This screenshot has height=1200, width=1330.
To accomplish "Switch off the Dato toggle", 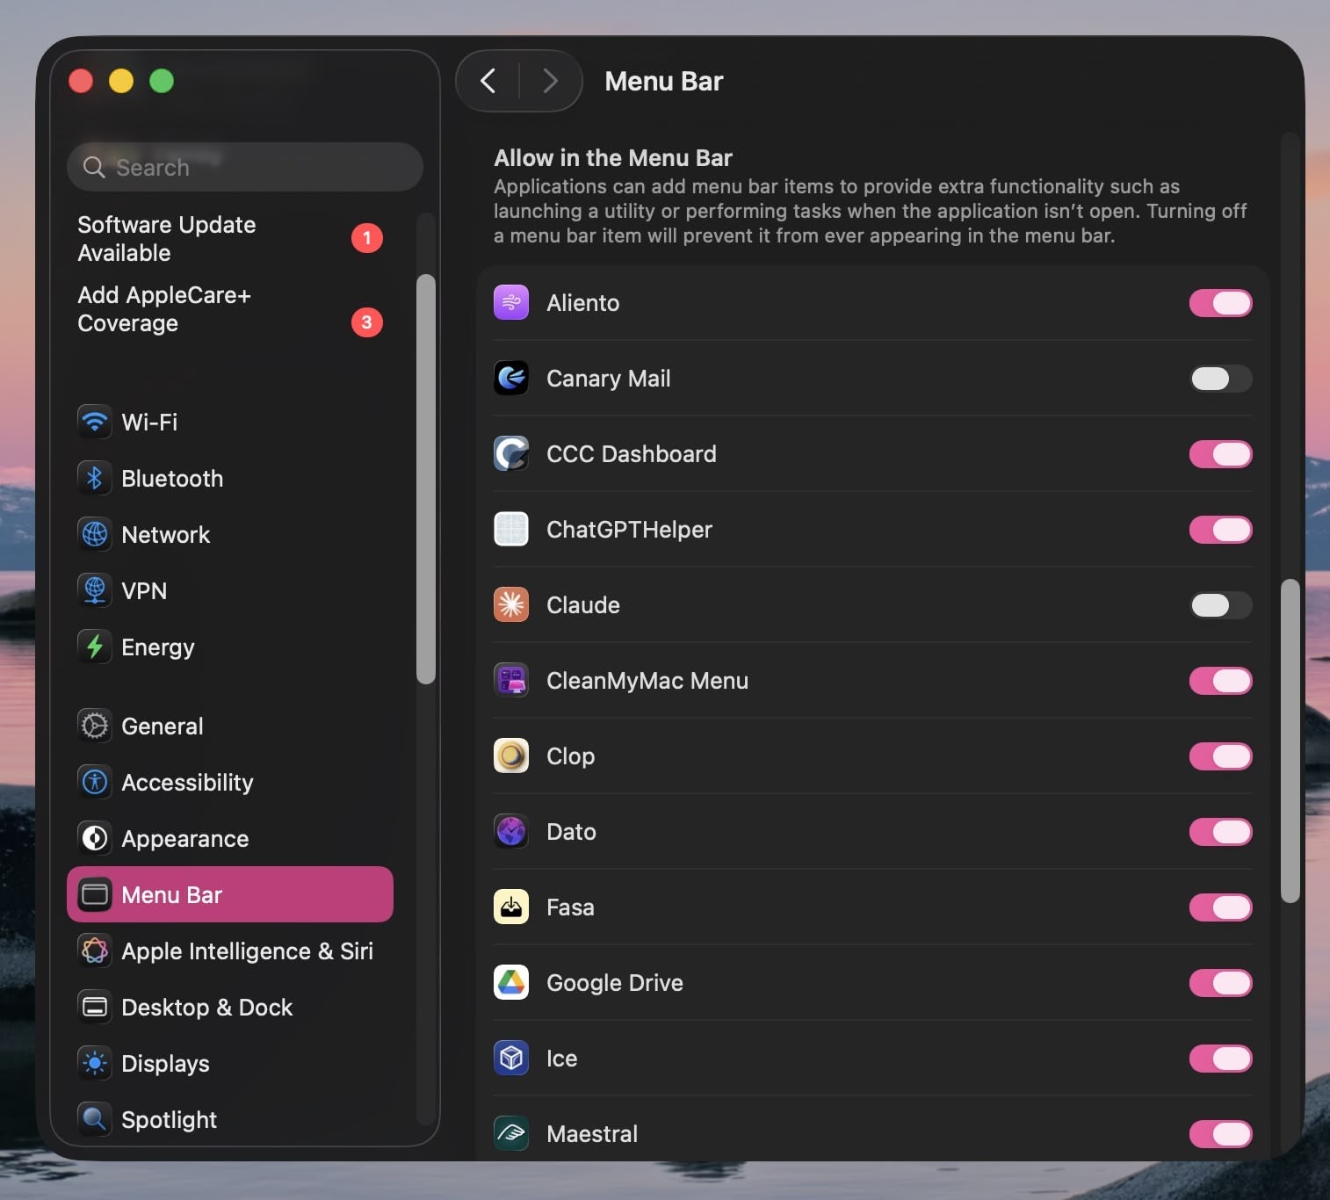I will point(1220,832).
